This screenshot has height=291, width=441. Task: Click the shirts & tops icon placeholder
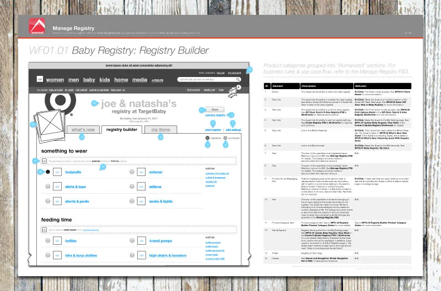[x=57, y=186]
